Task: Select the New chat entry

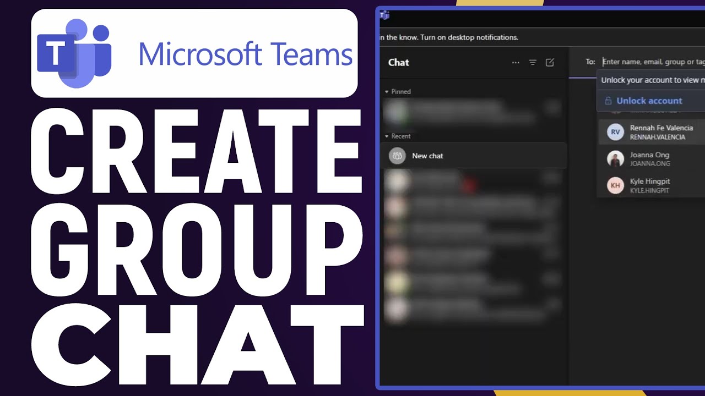Action: tap(474, 156)
